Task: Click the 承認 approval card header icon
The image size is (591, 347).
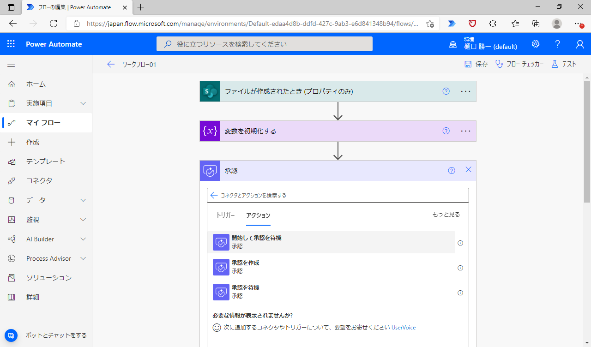Action: tap(210, 171)
